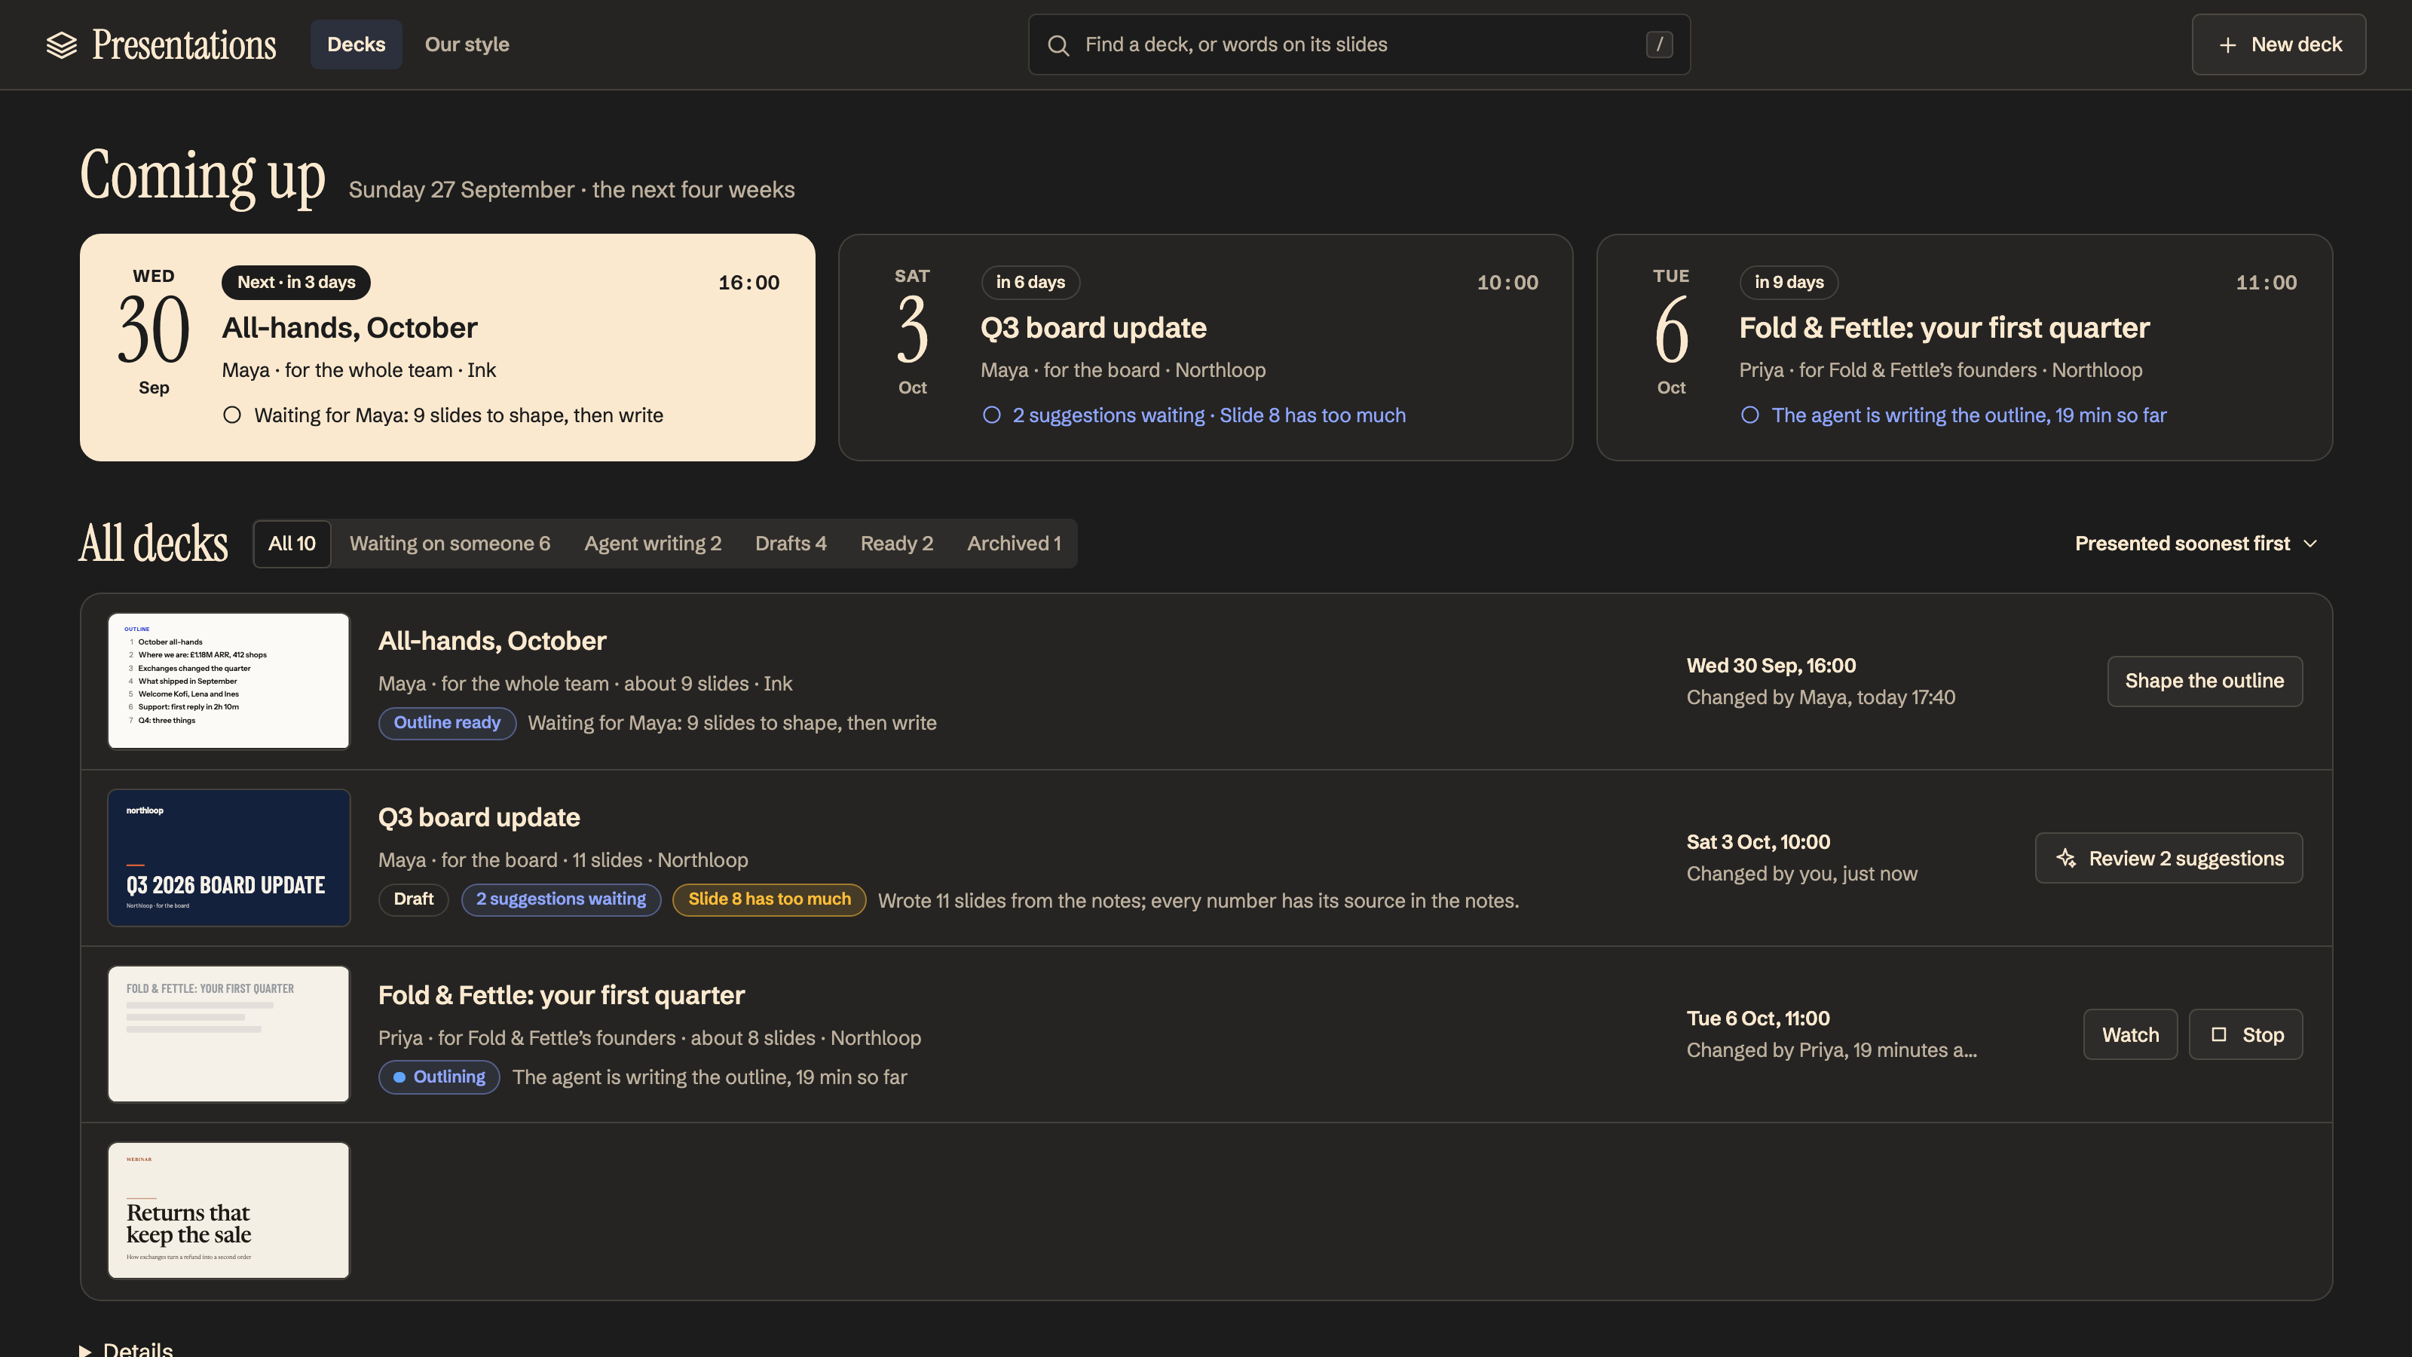This screenshot has height=1357, width=2412.
Task: Click the search magnifier icon
Action: point(1058,45)
